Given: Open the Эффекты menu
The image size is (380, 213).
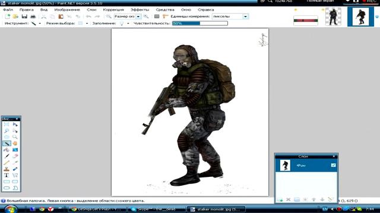Looking at the screenshot, I should click(x=140, y=9).
